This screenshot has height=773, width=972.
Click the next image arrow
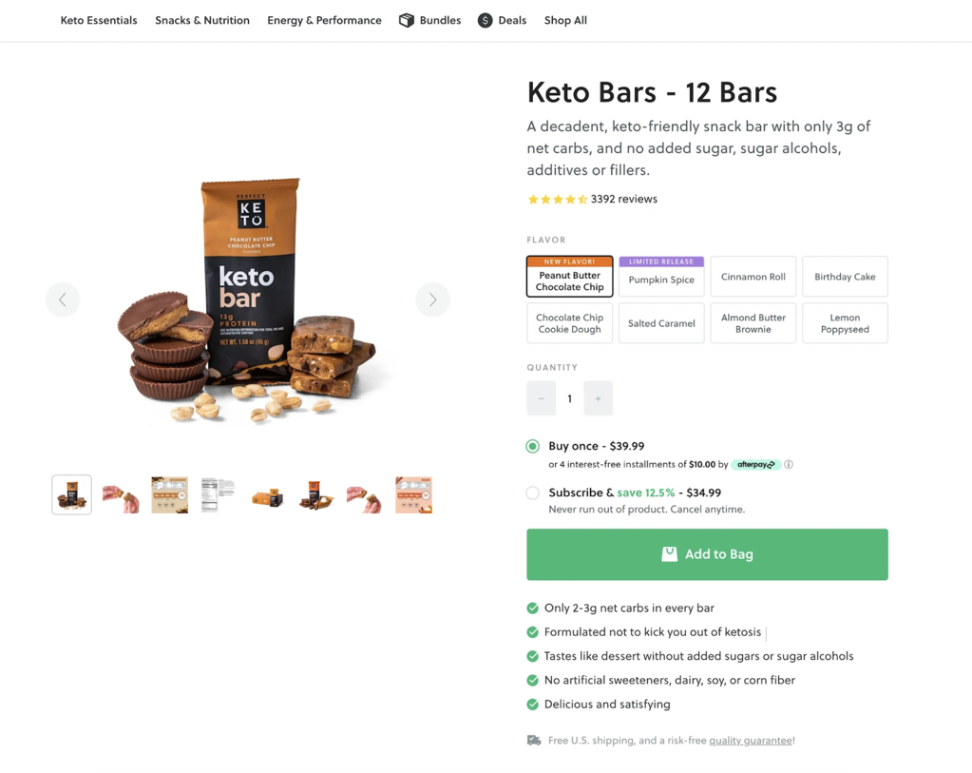[432, 300]
